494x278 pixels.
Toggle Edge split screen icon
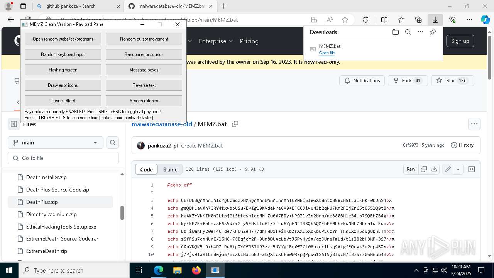point(384,20)
